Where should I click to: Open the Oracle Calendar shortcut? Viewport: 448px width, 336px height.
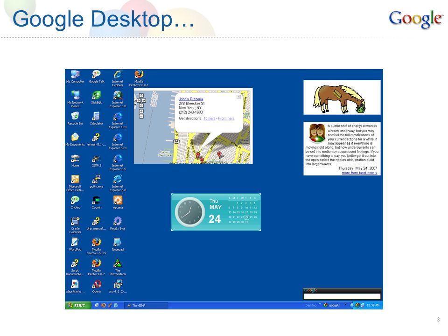[x=75, y=225]
